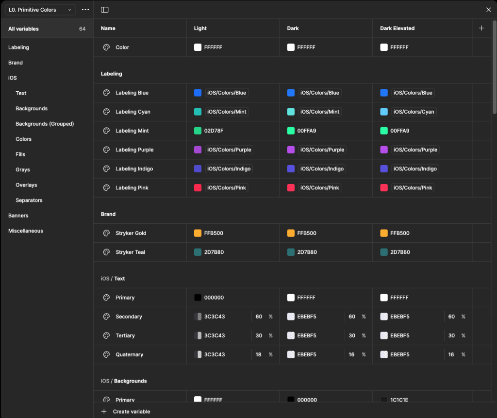Edit Secondary Light opacity value 60
The width and height of the screenshot is (497, 418).
point(259,317)
